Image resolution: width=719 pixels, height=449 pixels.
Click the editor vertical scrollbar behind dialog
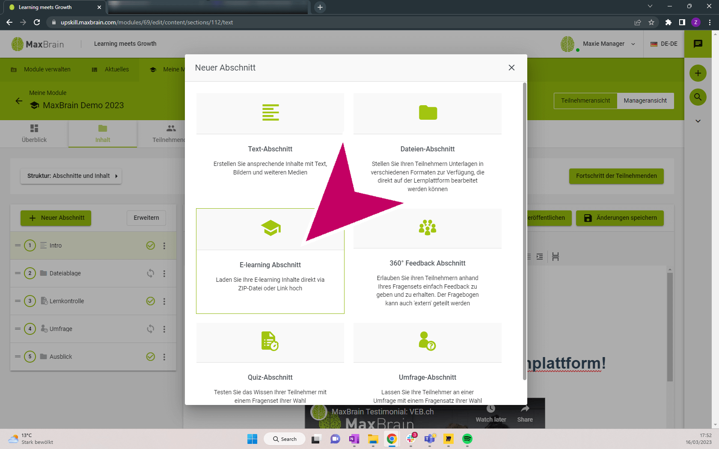[x=670, y=327]
